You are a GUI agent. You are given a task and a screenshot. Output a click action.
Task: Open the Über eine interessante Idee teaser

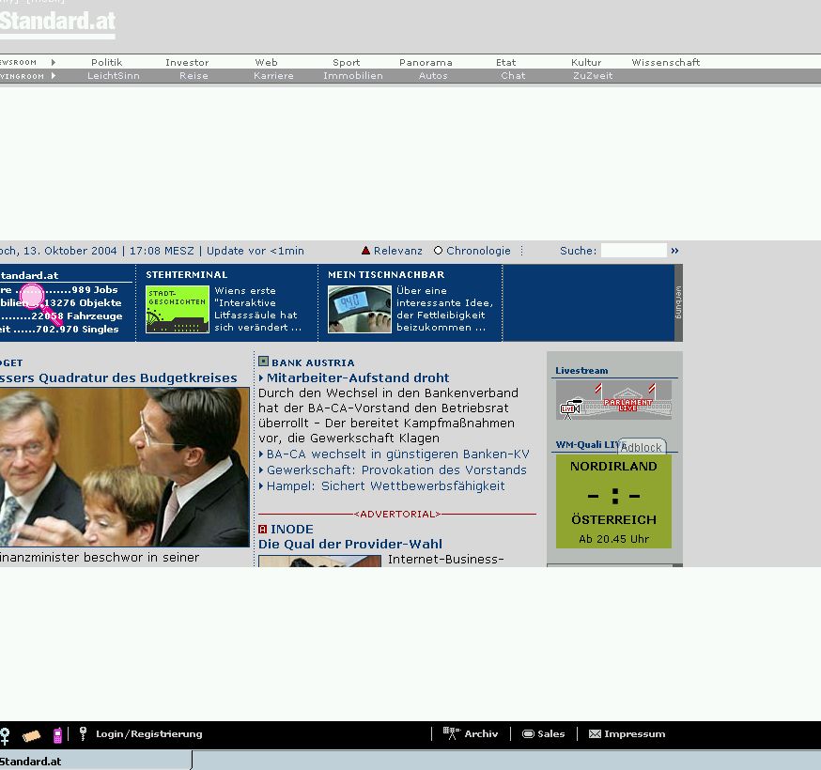[x=444, y=309]
